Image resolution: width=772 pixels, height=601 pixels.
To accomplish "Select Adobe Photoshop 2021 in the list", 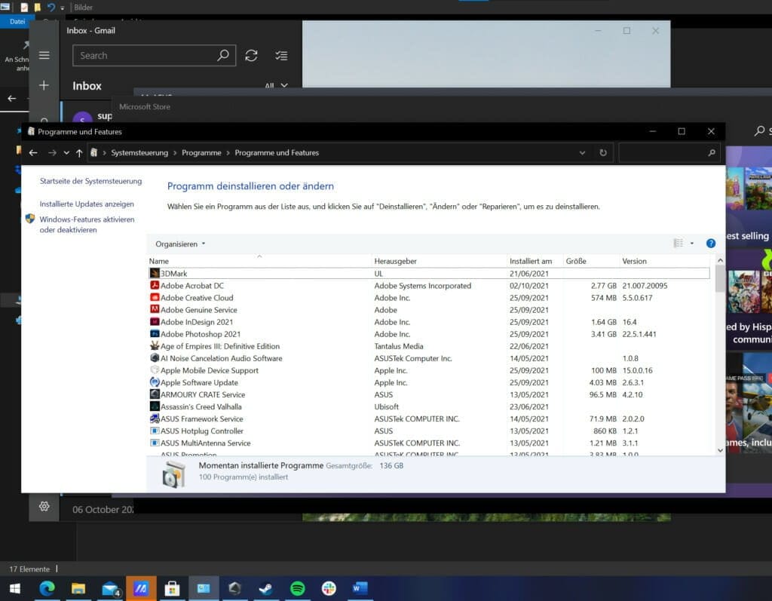I will coord(201,334).
